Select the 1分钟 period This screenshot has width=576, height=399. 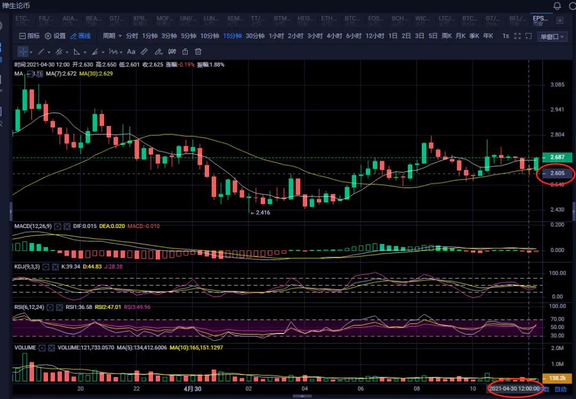coord(149,36)
